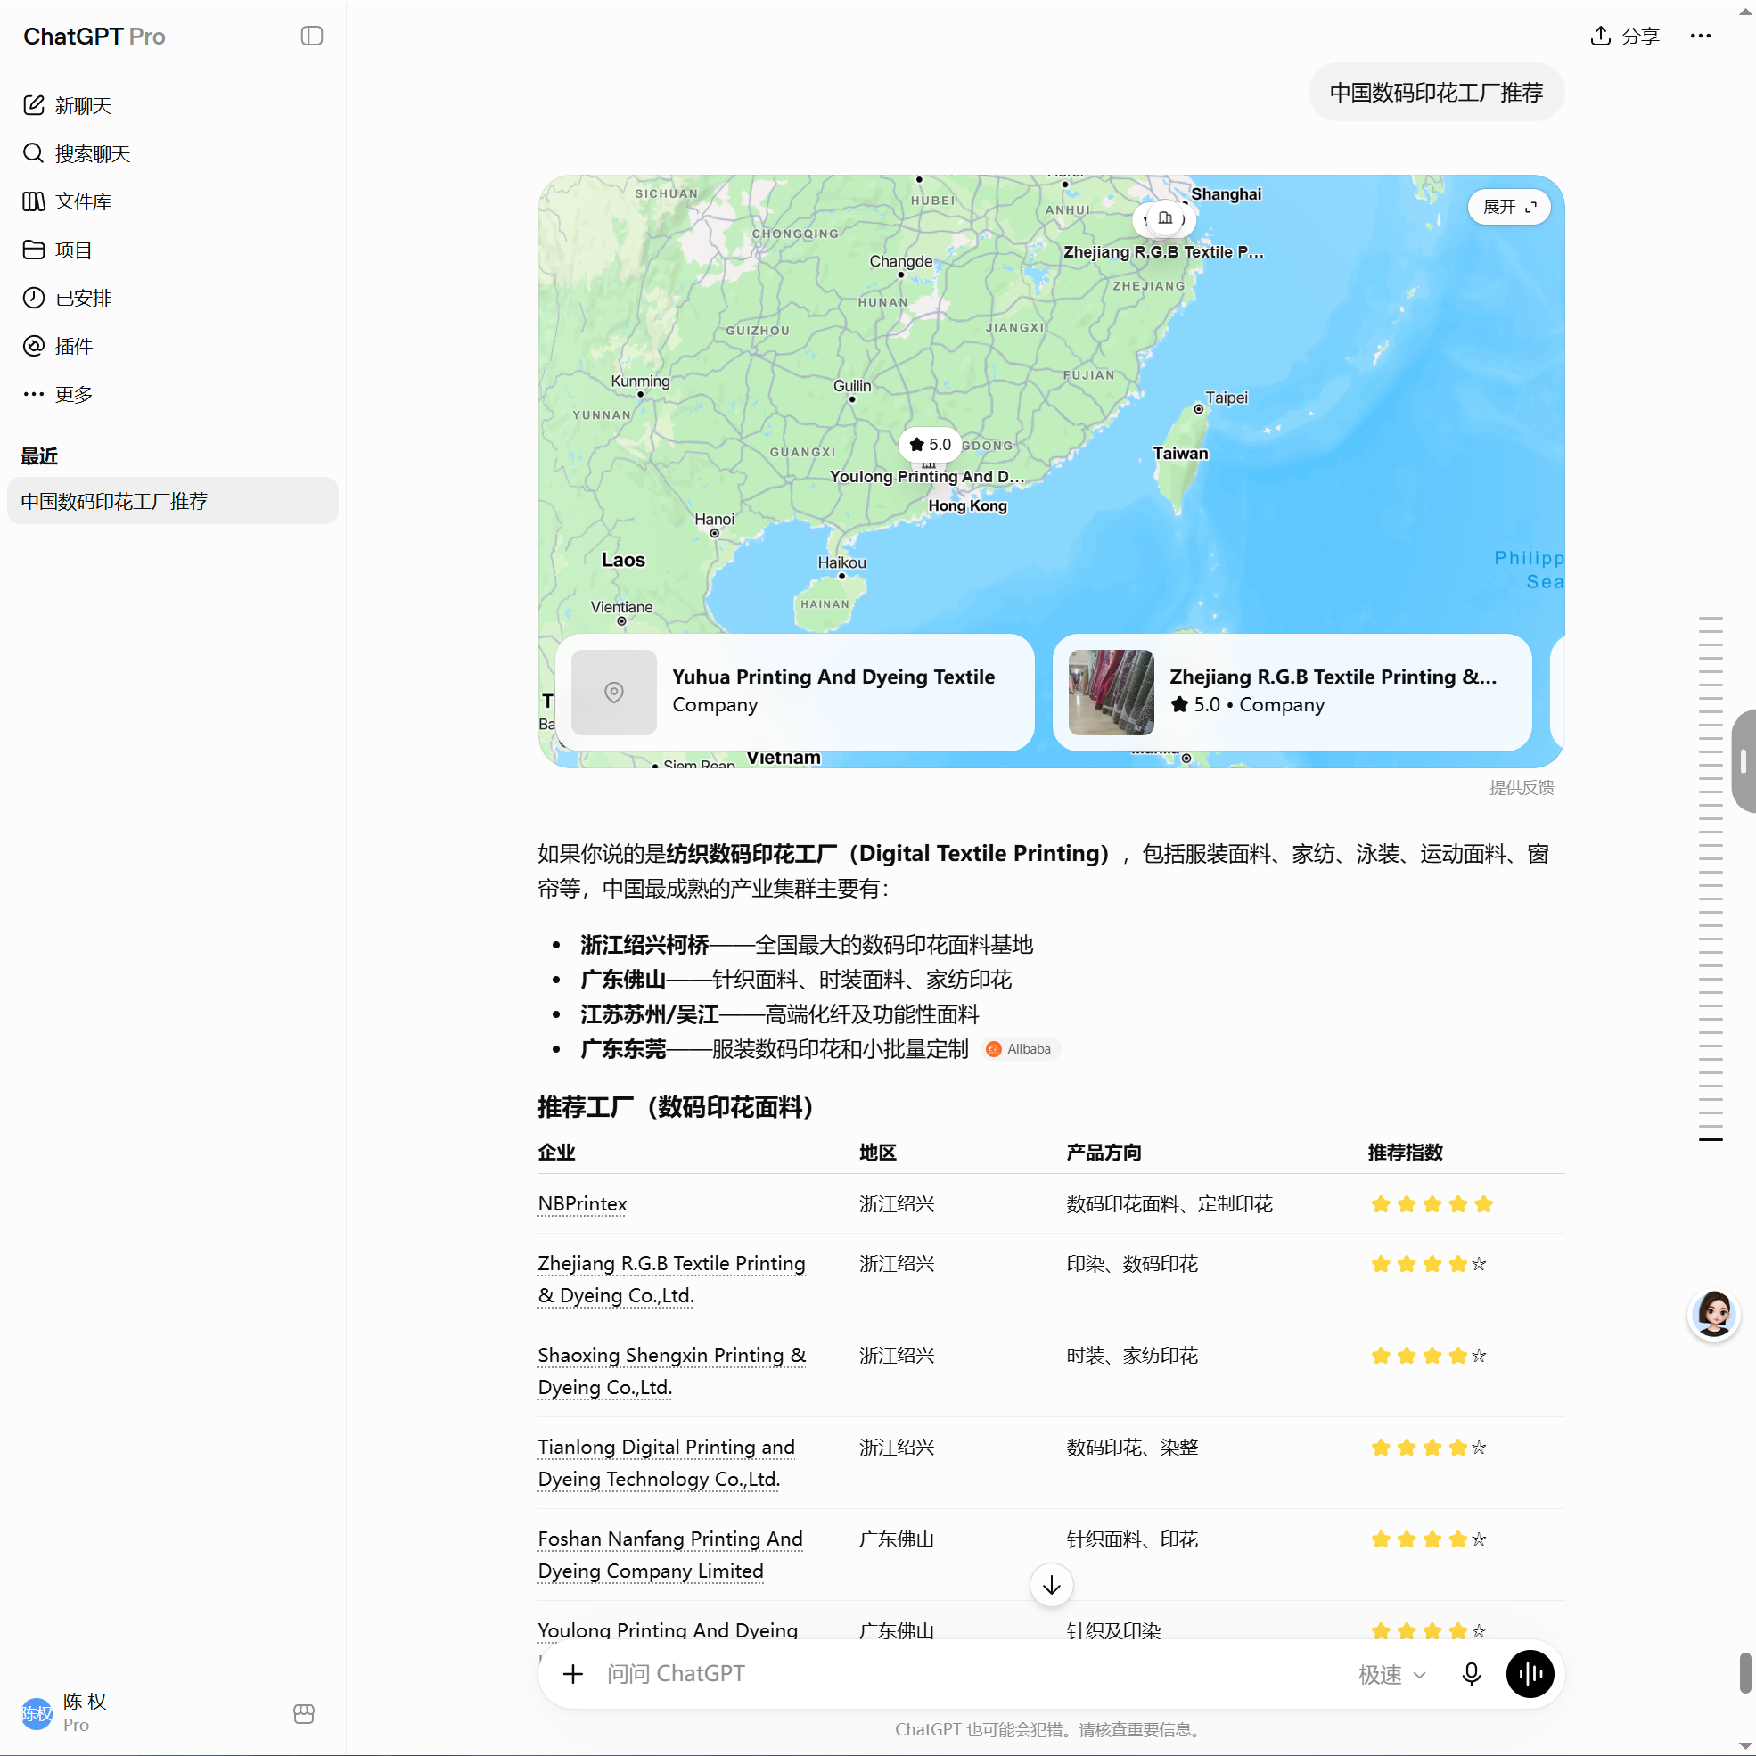This screenshot has width=1756, height=1756.
Task: Open the Alibaba source citation chip
Action: coord(1021,1049)
